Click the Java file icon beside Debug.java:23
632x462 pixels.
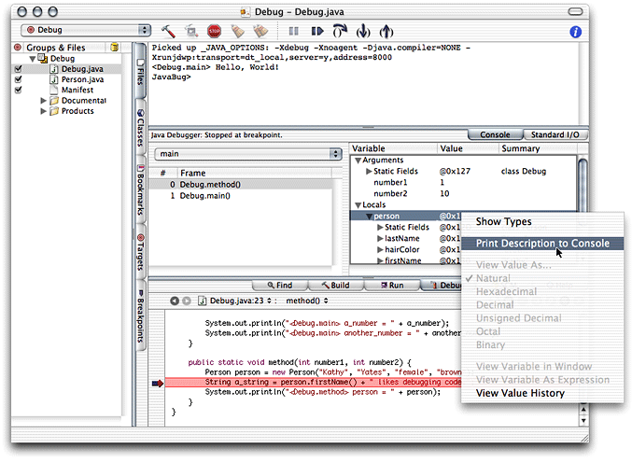(203, 301)
